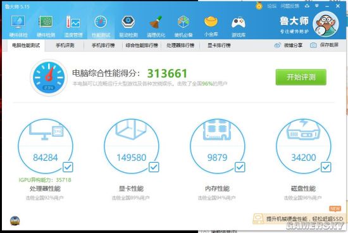Click the camera icon beside 保存截屏
This screenshot has height=233, width=348.
coord(313,46)
